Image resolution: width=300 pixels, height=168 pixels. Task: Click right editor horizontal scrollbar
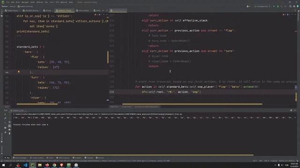192,104
